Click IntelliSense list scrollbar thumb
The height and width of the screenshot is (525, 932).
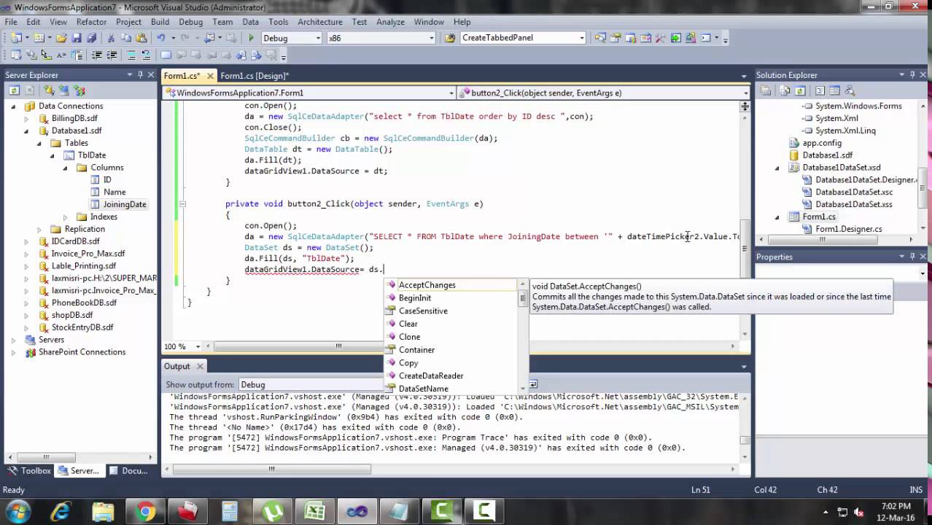coord(523,297)
